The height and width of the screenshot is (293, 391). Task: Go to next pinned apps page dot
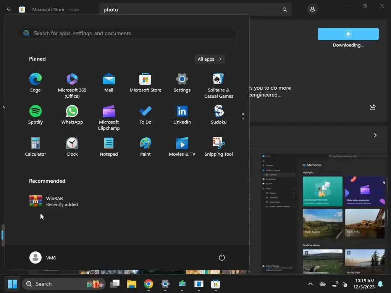[x=243, y=119]
